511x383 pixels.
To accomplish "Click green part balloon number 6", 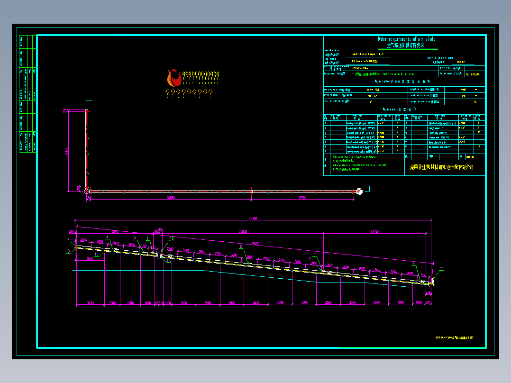I will point(147,238).
